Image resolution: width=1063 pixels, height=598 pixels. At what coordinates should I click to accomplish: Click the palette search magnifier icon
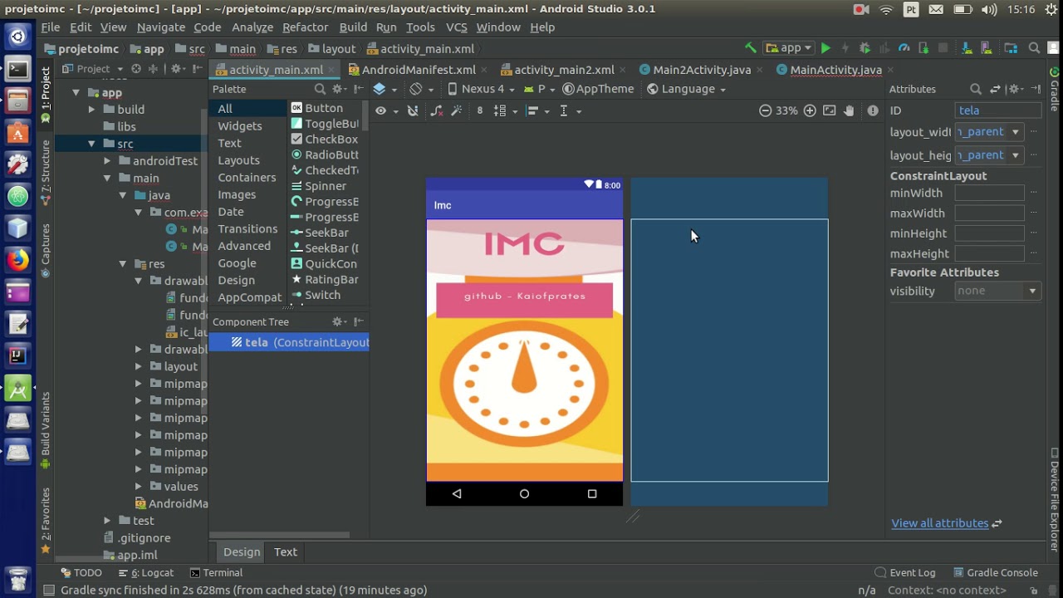(x=320, y=89)
